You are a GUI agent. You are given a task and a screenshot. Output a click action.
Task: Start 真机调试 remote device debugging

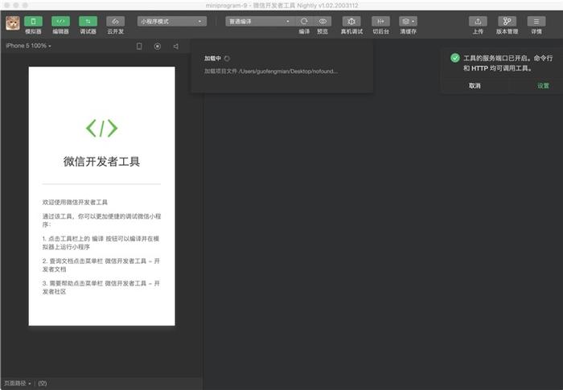point(351,22)
